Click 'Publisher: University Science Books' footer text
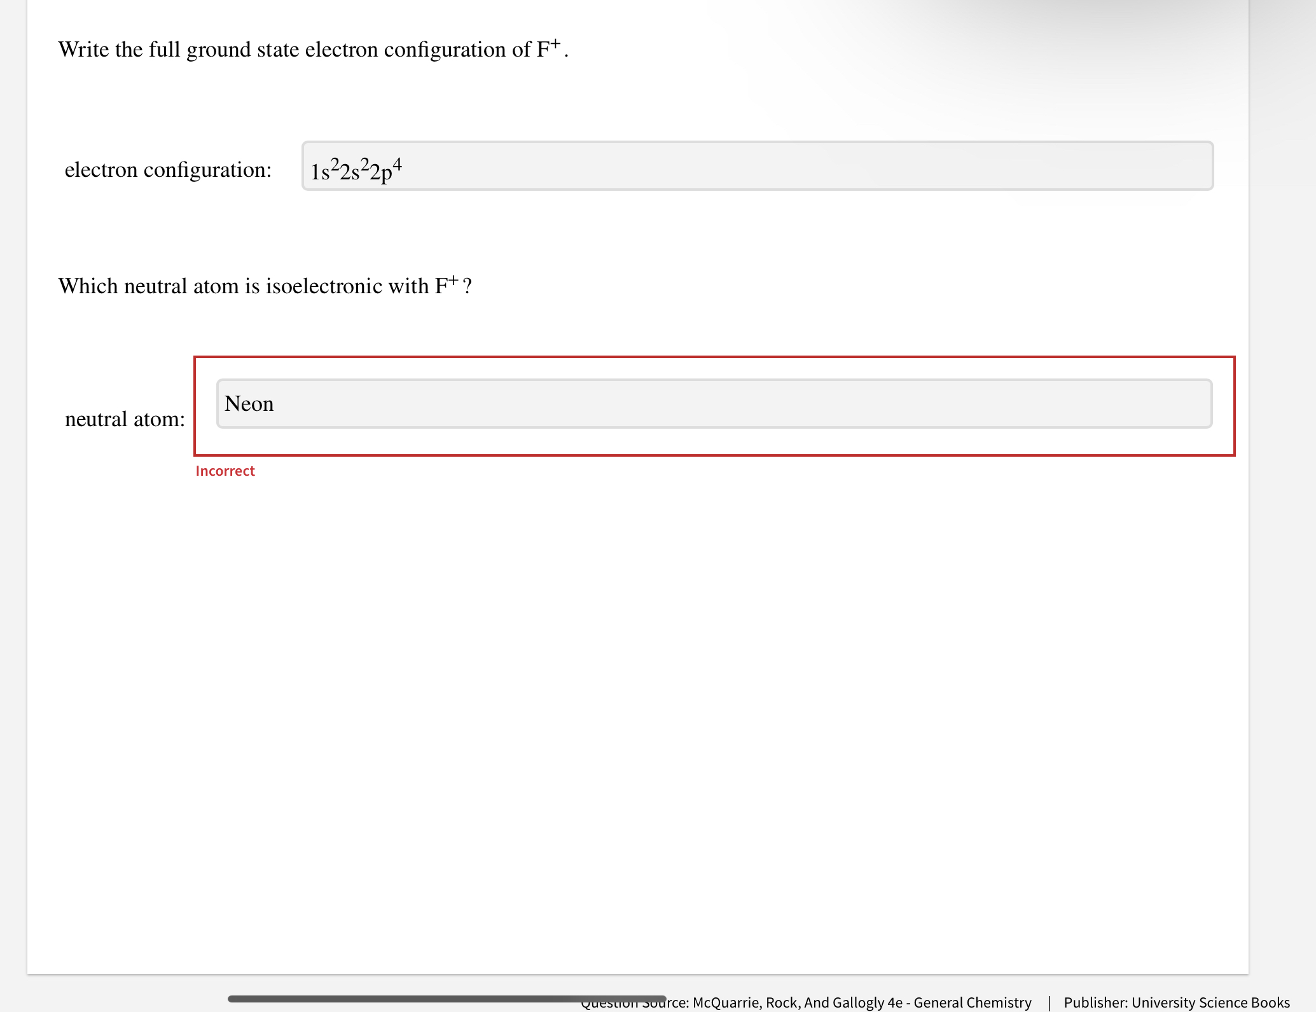This screenshot has height=1012, width=1316. tap(1177, 1003)
